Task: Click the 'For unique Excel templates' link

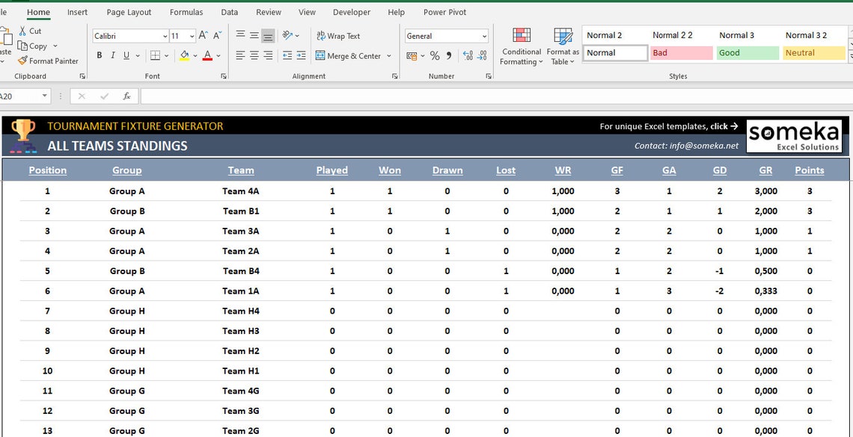Action: (668, 125)
